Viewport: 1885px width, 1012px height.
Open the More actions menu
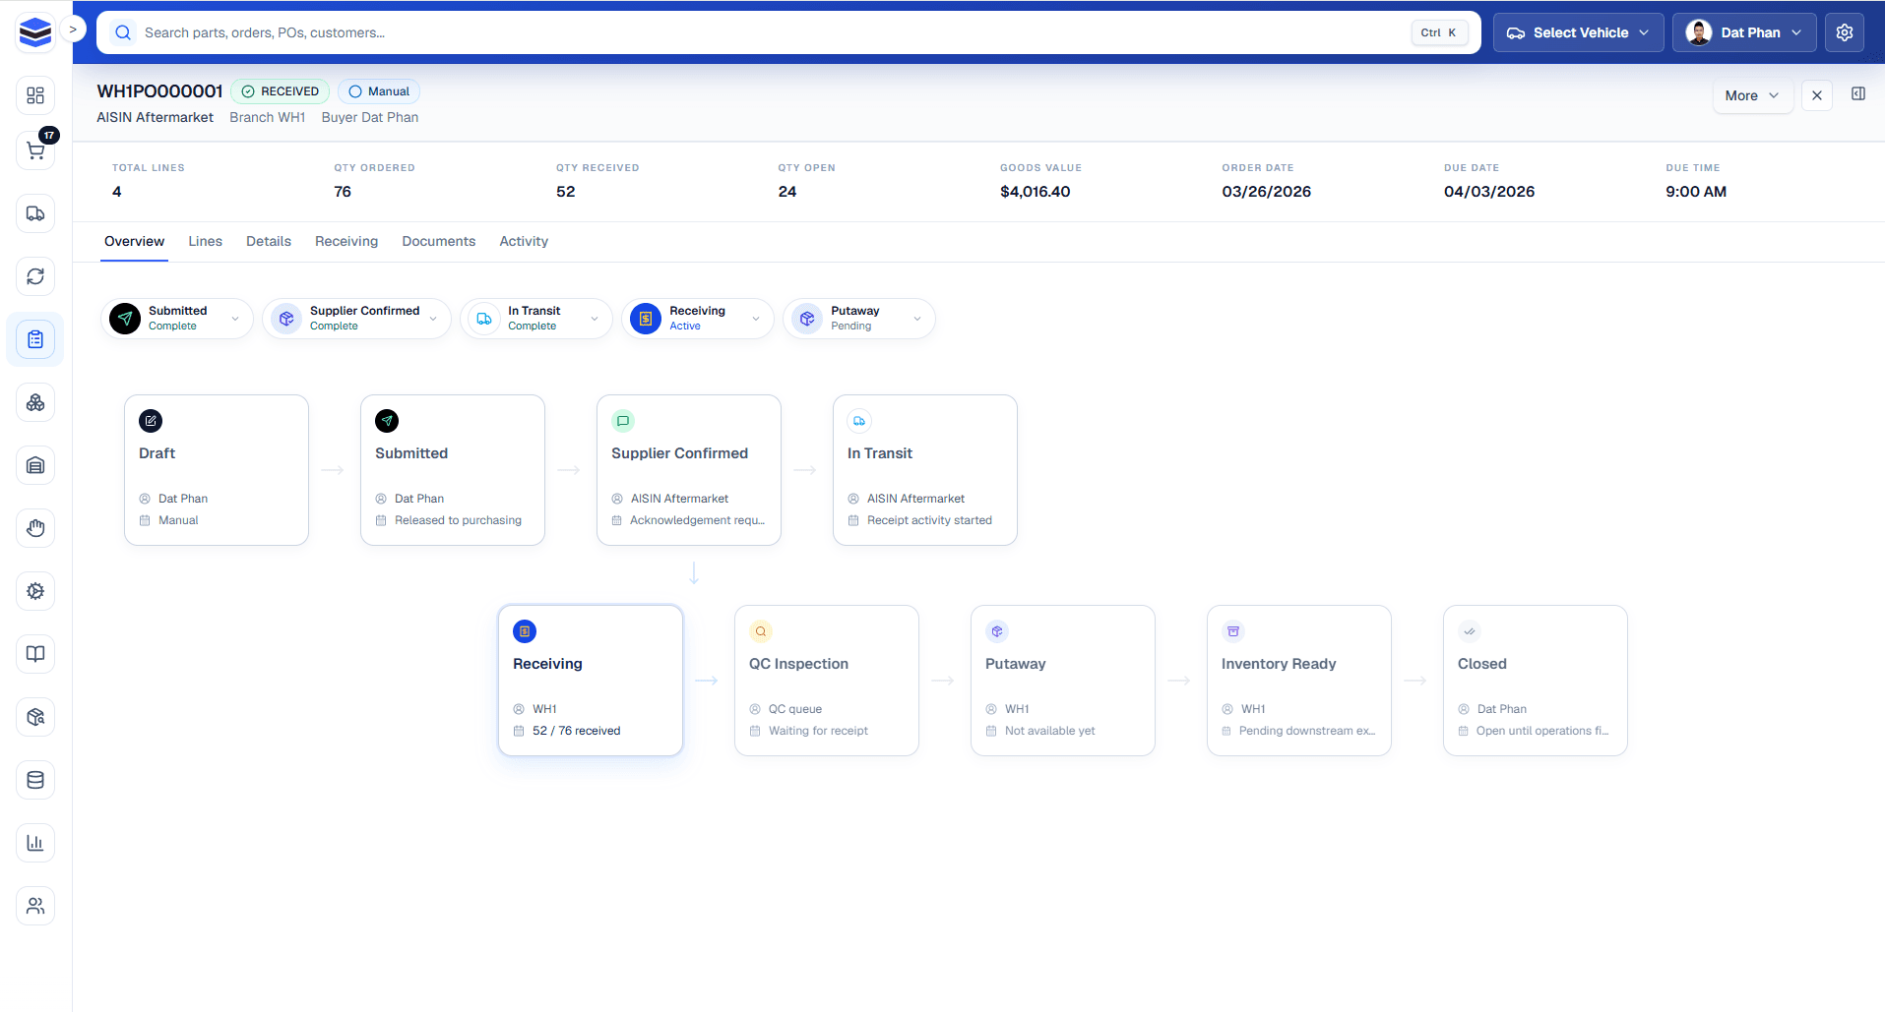click(1752, 95)
